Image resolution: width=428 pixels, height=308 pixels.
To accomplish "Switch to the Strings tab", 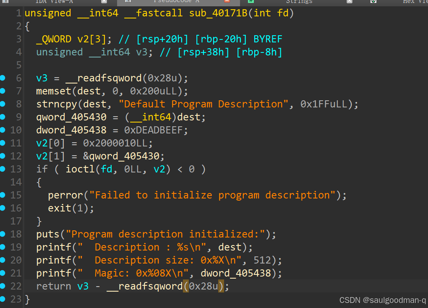I will [x=299, y=2].
